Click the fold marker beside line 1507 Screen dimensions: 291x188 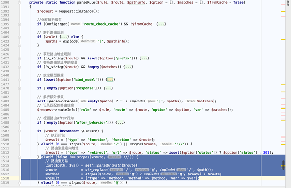[19, 131]
